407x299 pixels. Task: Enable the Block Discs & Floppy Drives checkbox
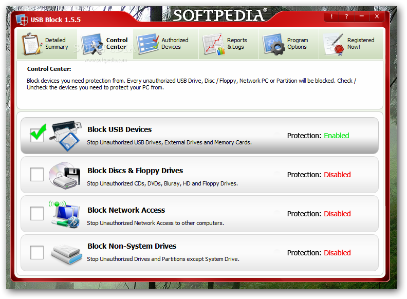pos(36,174)
